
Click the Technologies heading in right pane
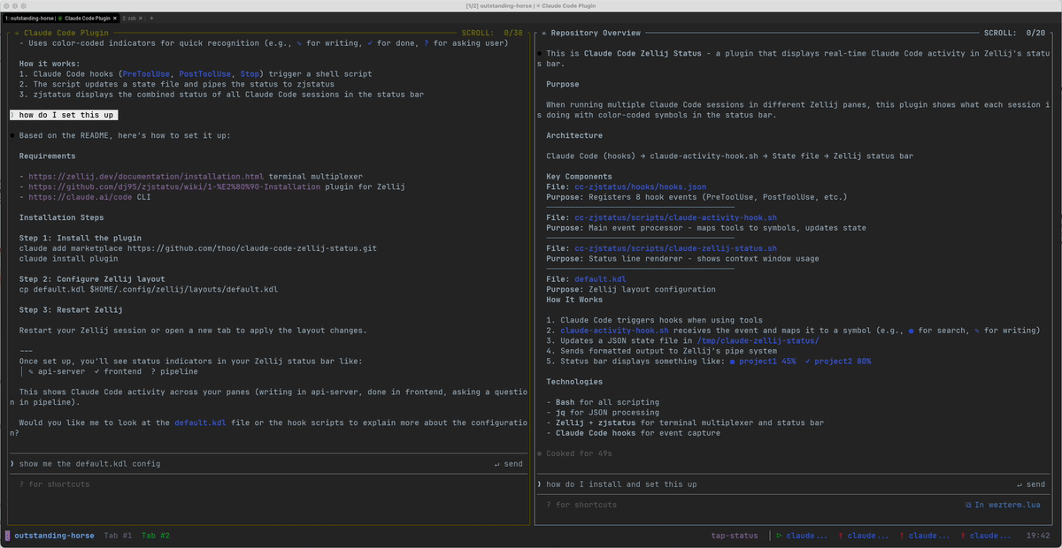coord(574,382)
